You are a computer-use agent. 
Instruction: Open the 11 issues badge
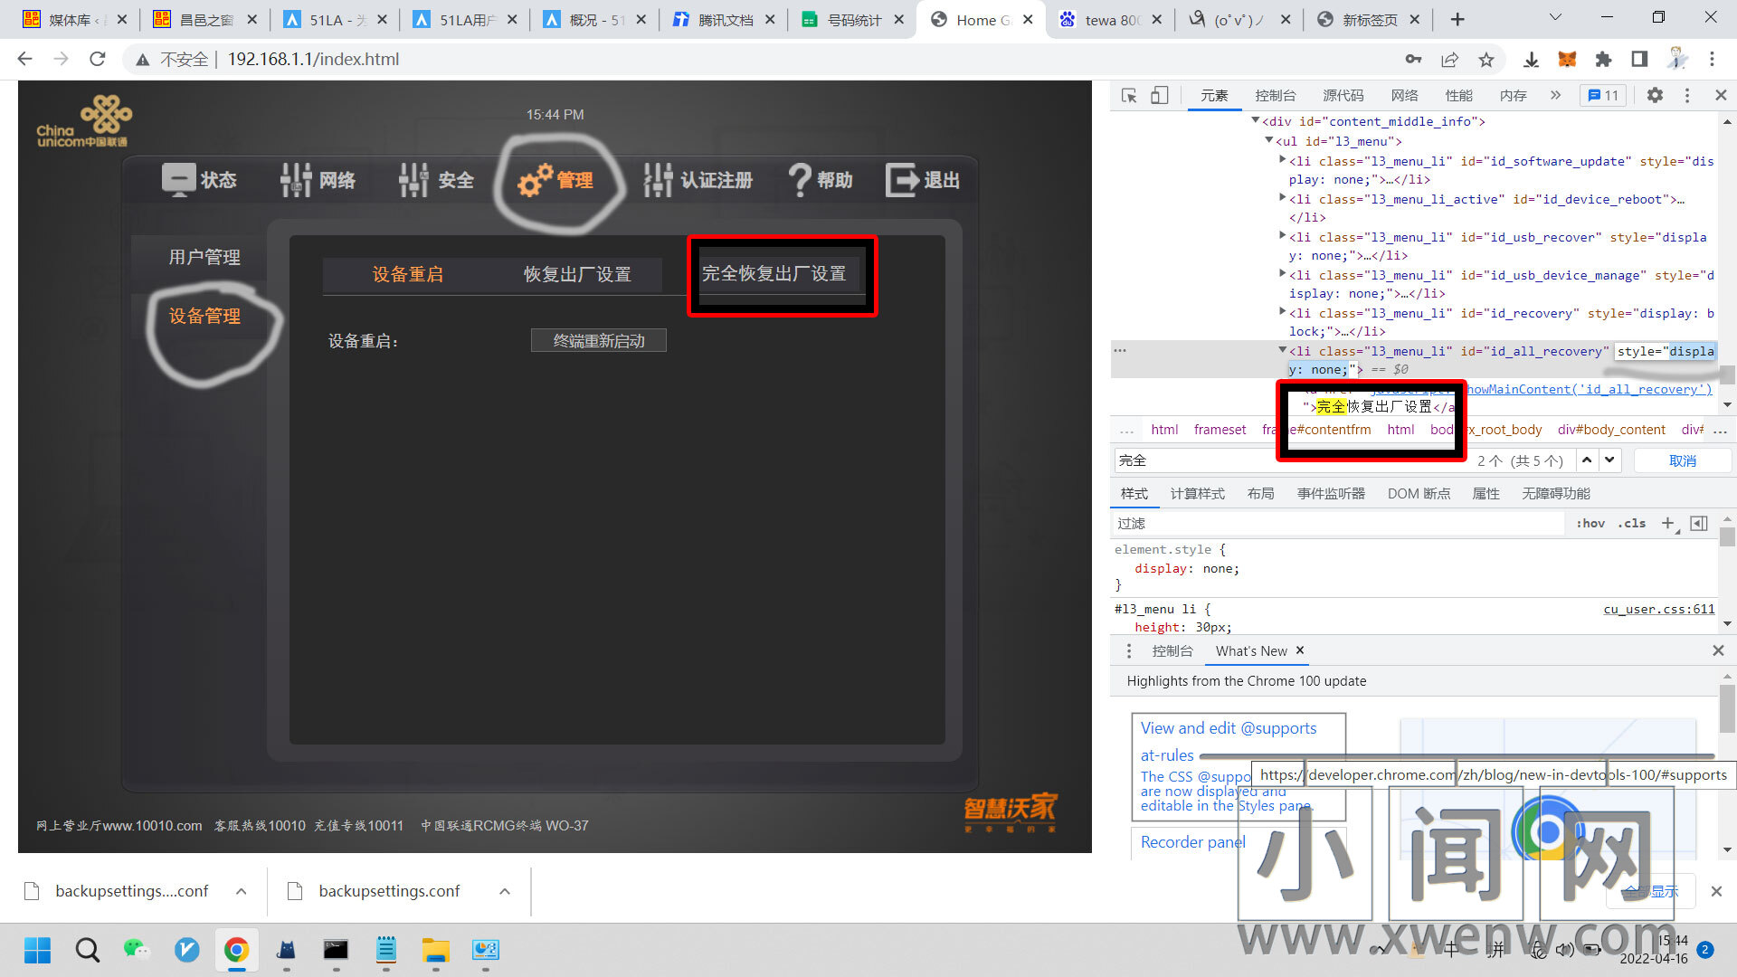pyautogui.click(x=1603, y=95)
